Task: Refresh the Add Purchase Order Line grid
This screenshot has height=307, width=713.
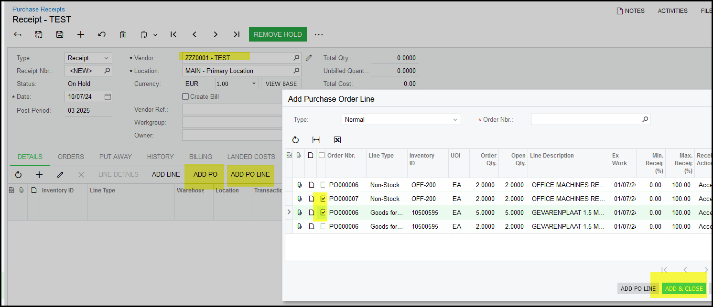Action: [295, 140]
